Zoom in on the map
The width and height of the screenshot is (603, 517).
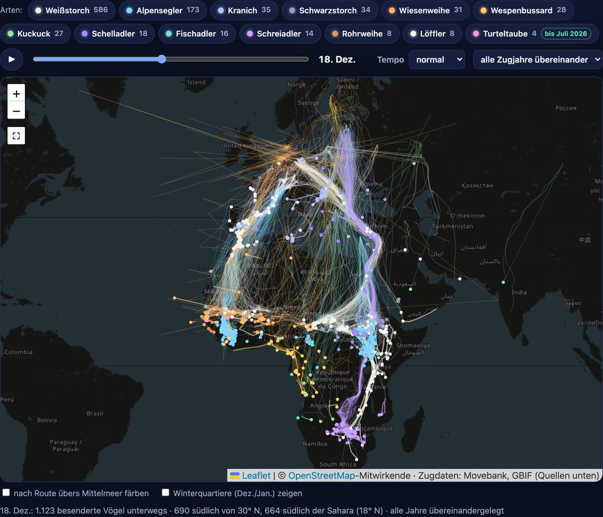point(17,93)
